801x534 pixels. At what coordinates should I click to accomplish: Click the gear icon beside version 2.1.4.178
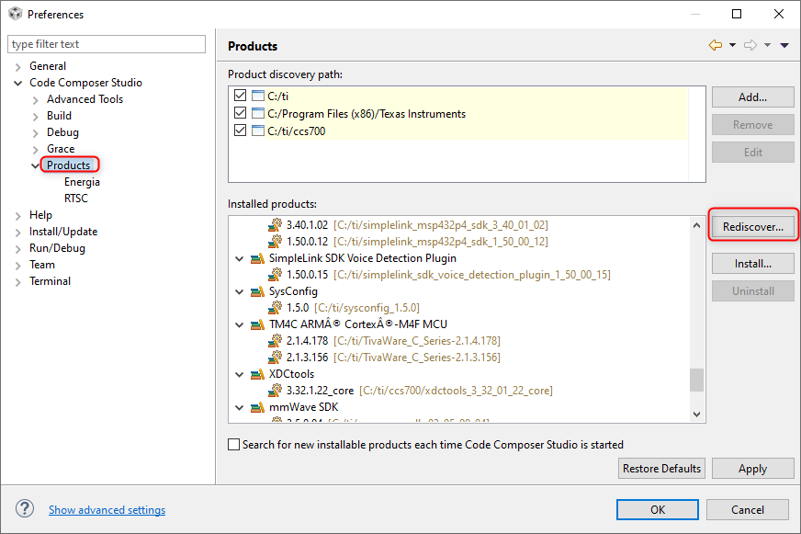click(276, 340)
